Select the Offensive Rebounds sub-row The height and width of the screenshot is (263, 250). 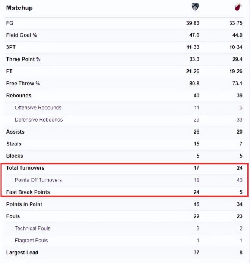point(38,107)
